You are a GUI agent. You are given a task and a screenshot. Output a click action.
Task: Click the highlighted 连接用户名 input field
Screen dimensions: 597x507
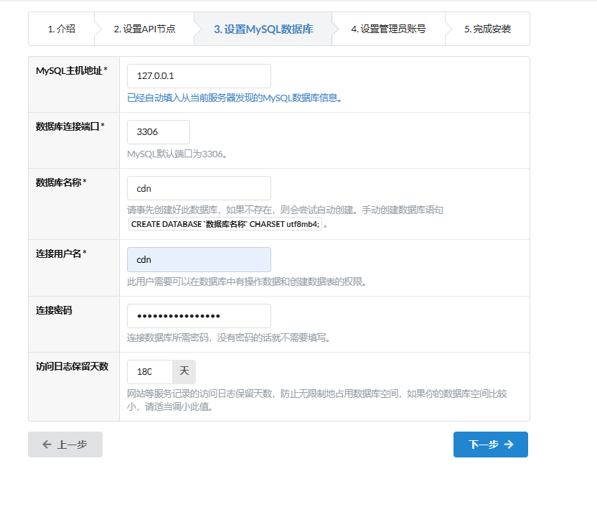point(198,259)
